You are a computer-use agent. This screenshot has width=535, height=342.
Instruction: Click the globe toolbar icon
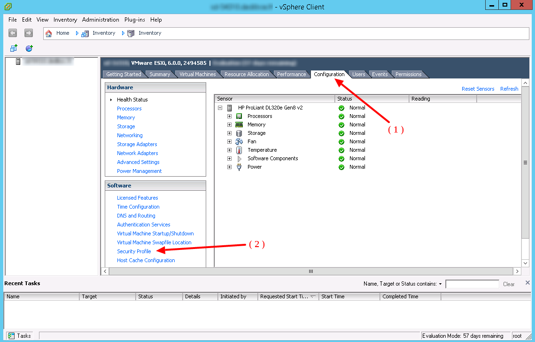point(29,48)
